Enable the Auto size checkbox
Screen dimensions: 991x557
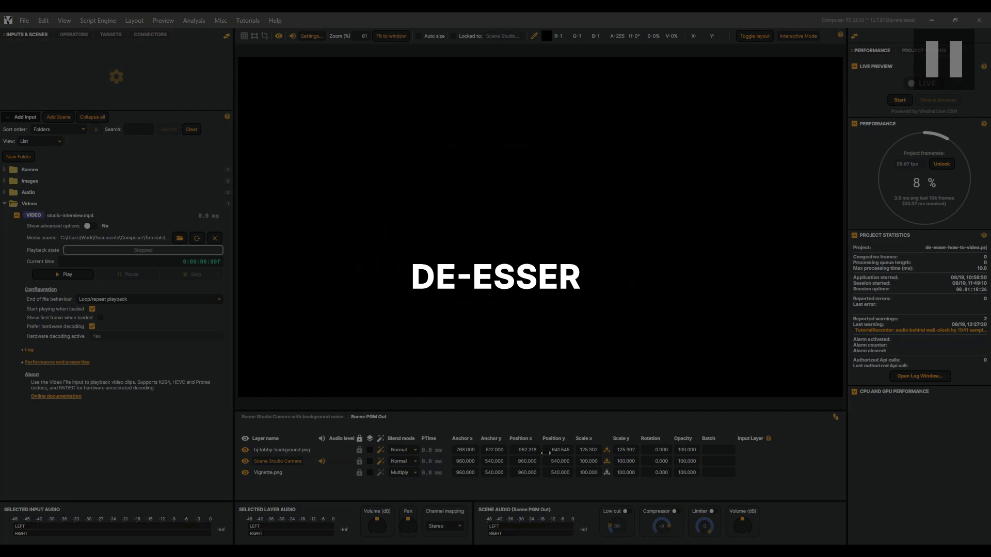[419, 36]
